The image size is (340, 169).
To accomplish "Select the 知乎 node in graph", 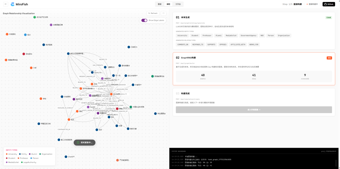I will (x=97, y=129).
